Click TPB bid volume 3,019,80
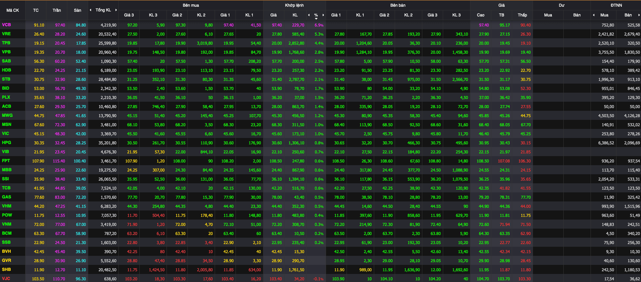This screenshot has height=282, width=641. [205, 43]
